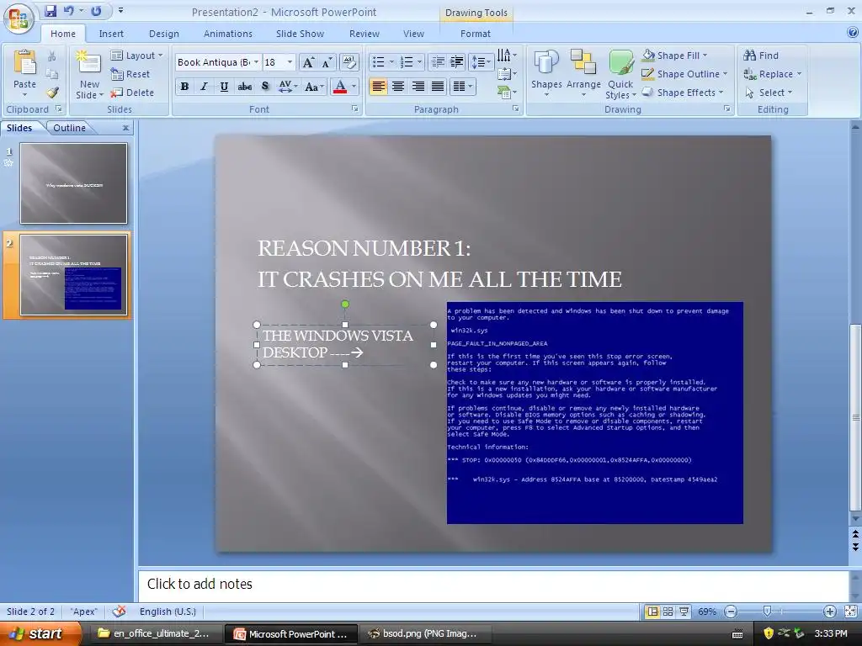Open the Animations ribbon tab
The height and width of the screenshot is (646, 862).
(x=227, y=34)
